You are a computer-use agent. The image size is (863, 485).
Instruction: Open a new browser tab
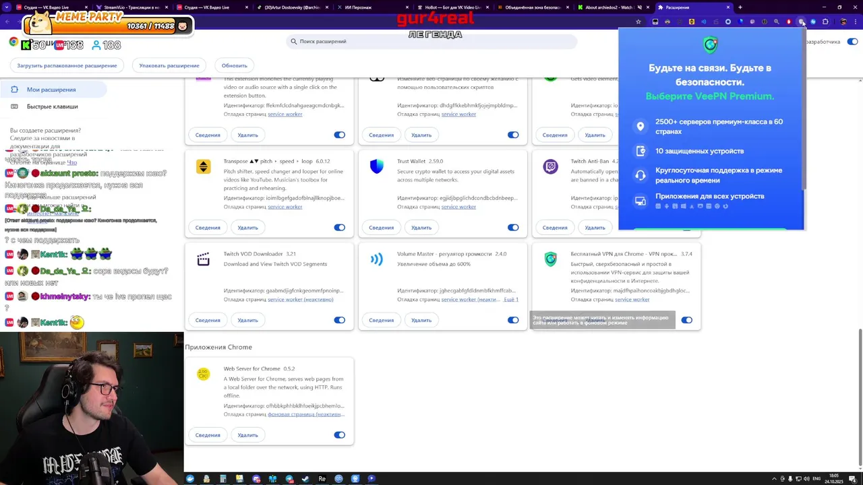[x=740, y=7]
